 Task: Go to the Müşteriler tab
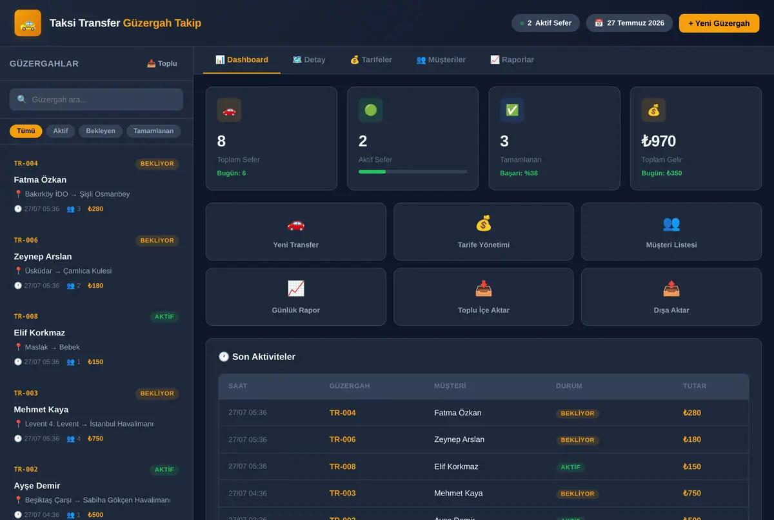[x=441, y=59]
